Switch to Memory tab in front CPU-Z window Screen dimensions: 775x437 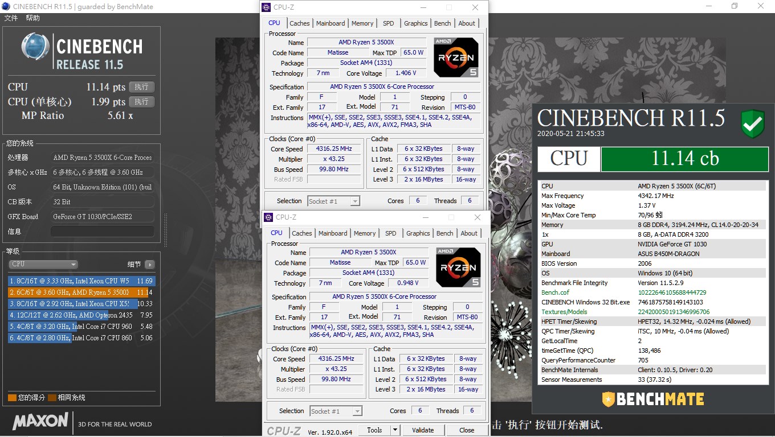pyautogui.click(x=365, y=233)
